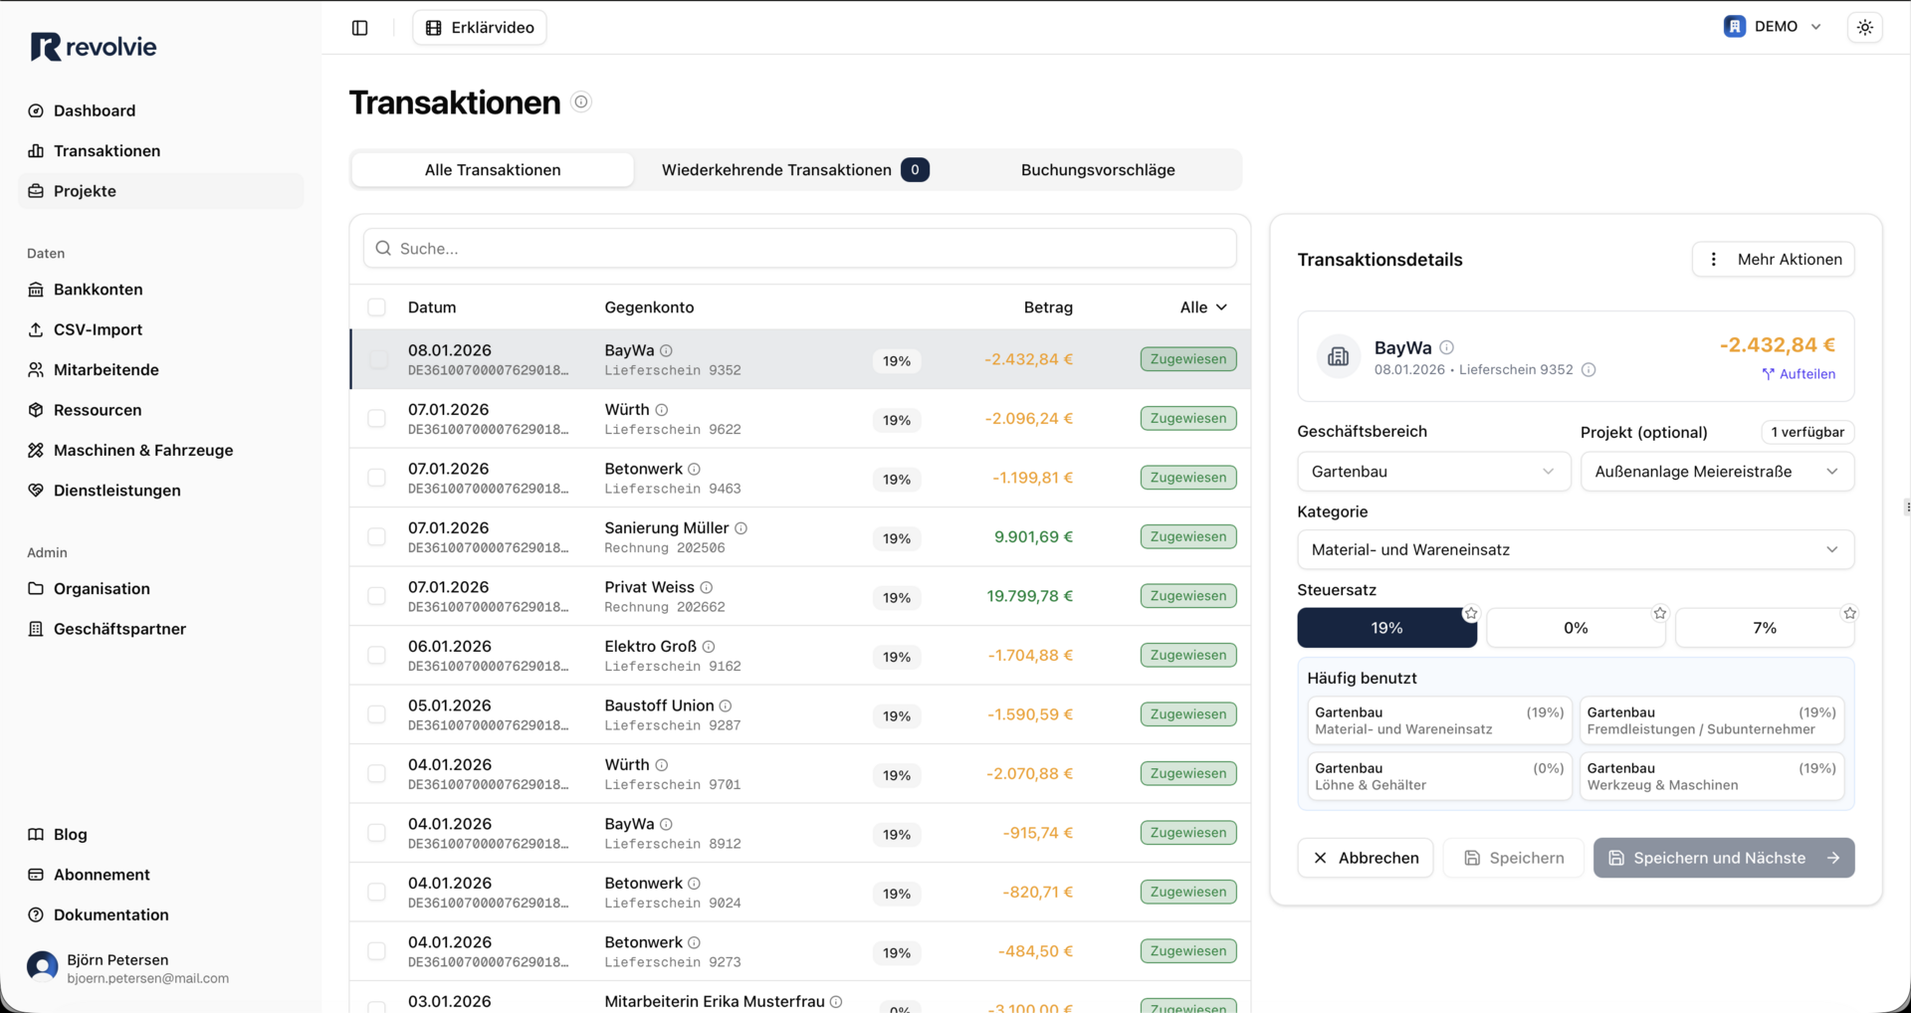Favorite the 0% tax rate star

pyautogui.click(x=1659, y=613)
